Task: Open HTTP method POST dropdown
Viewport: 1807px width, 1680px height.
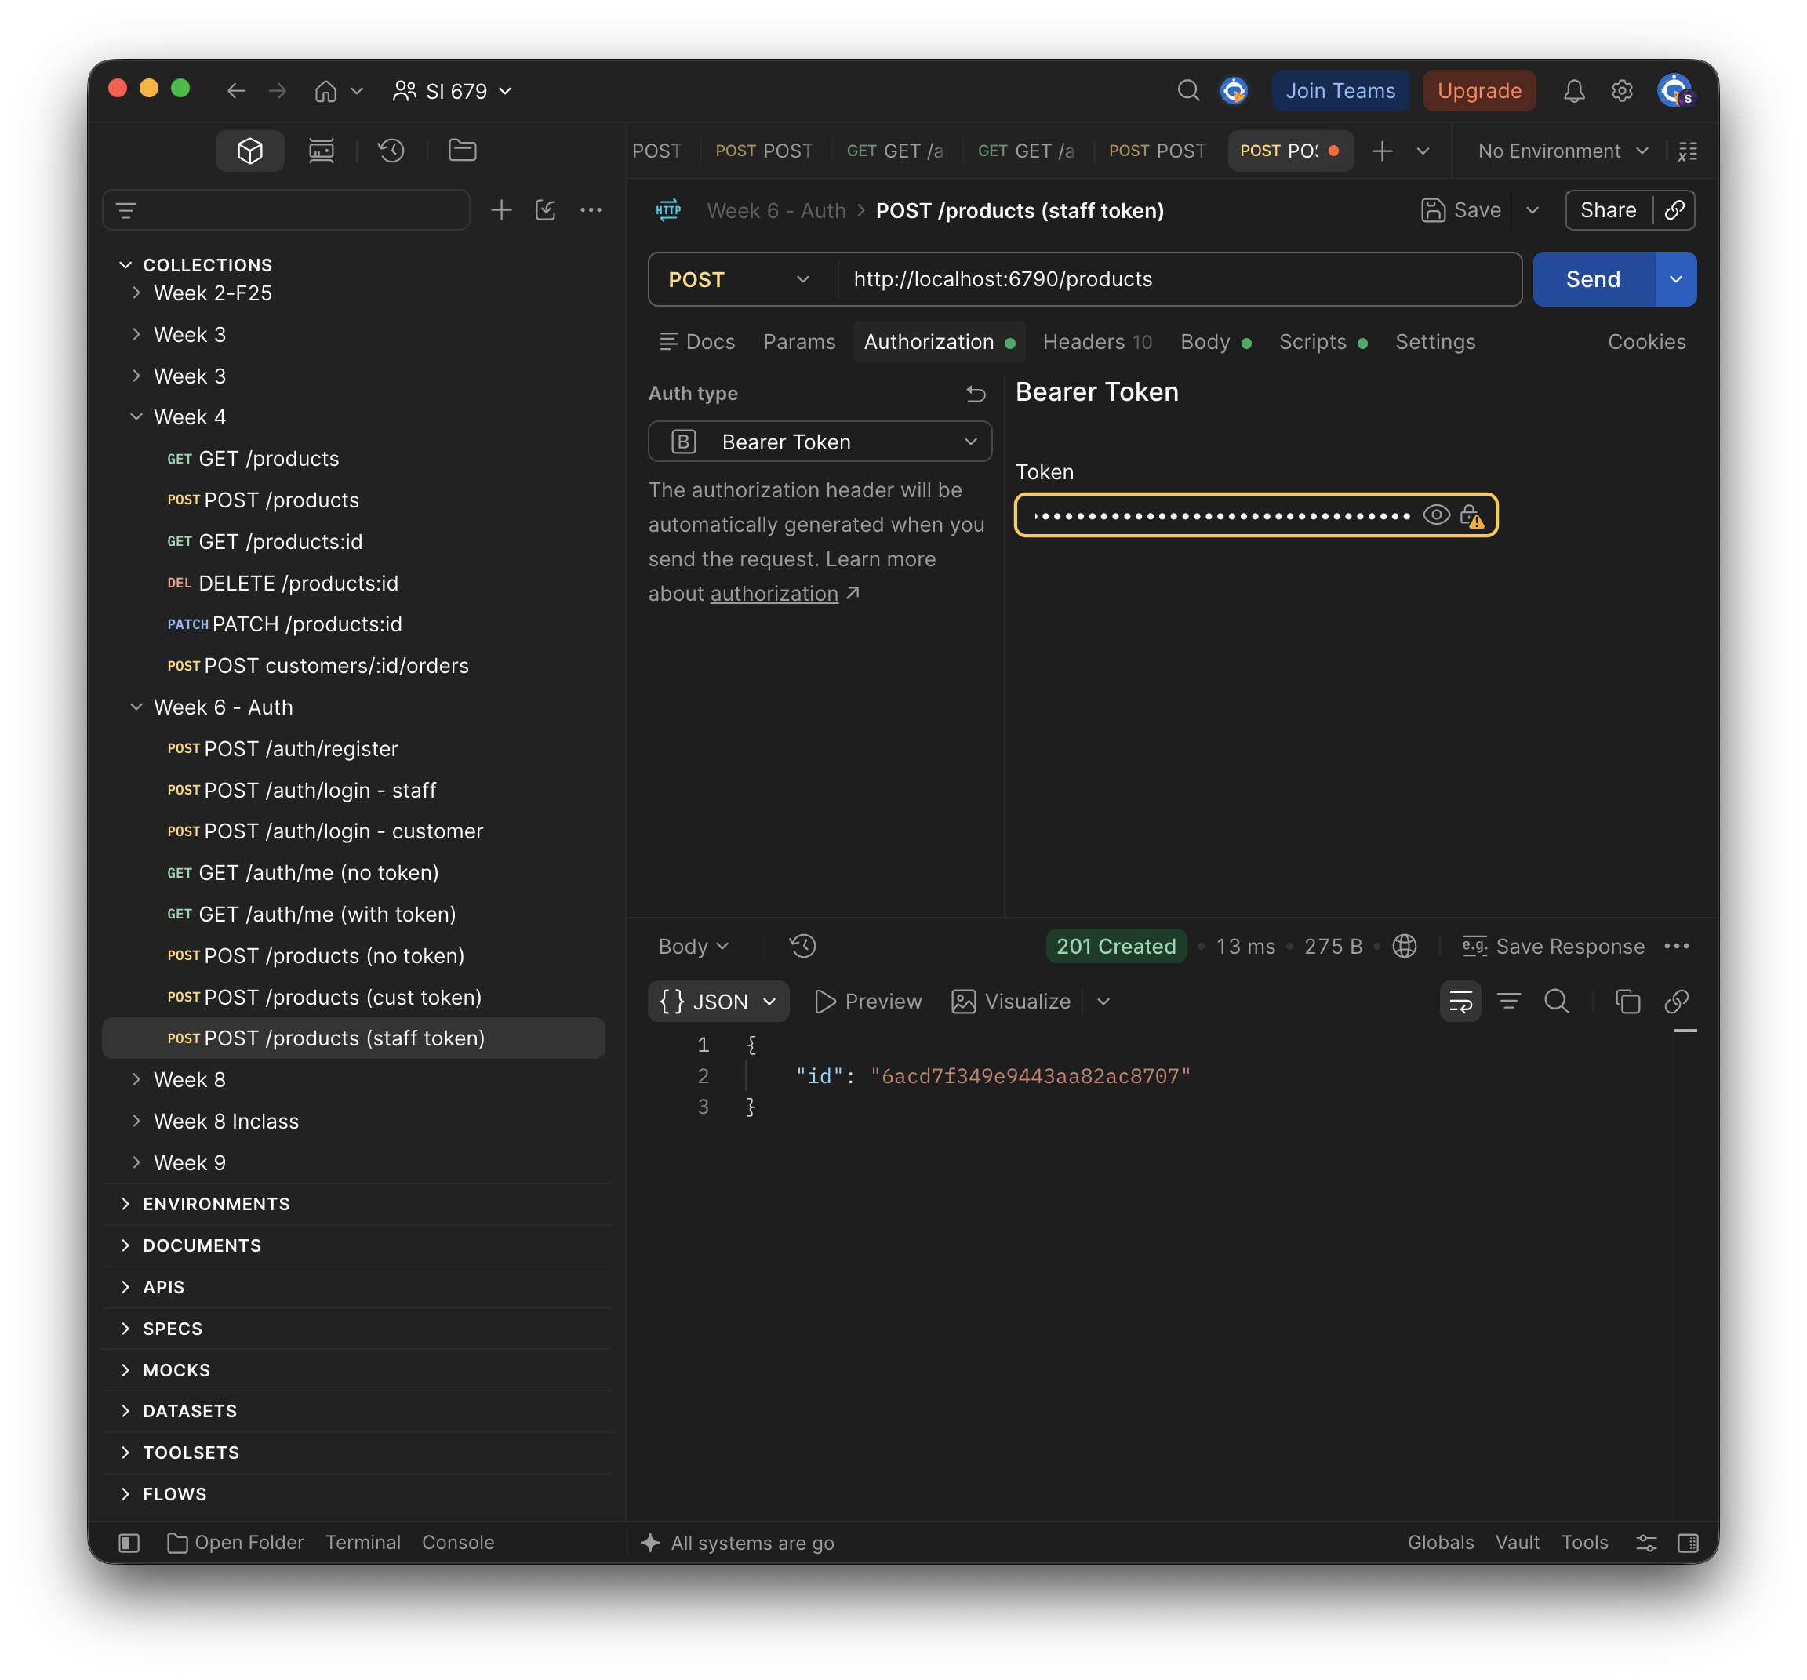Action: 741,280
